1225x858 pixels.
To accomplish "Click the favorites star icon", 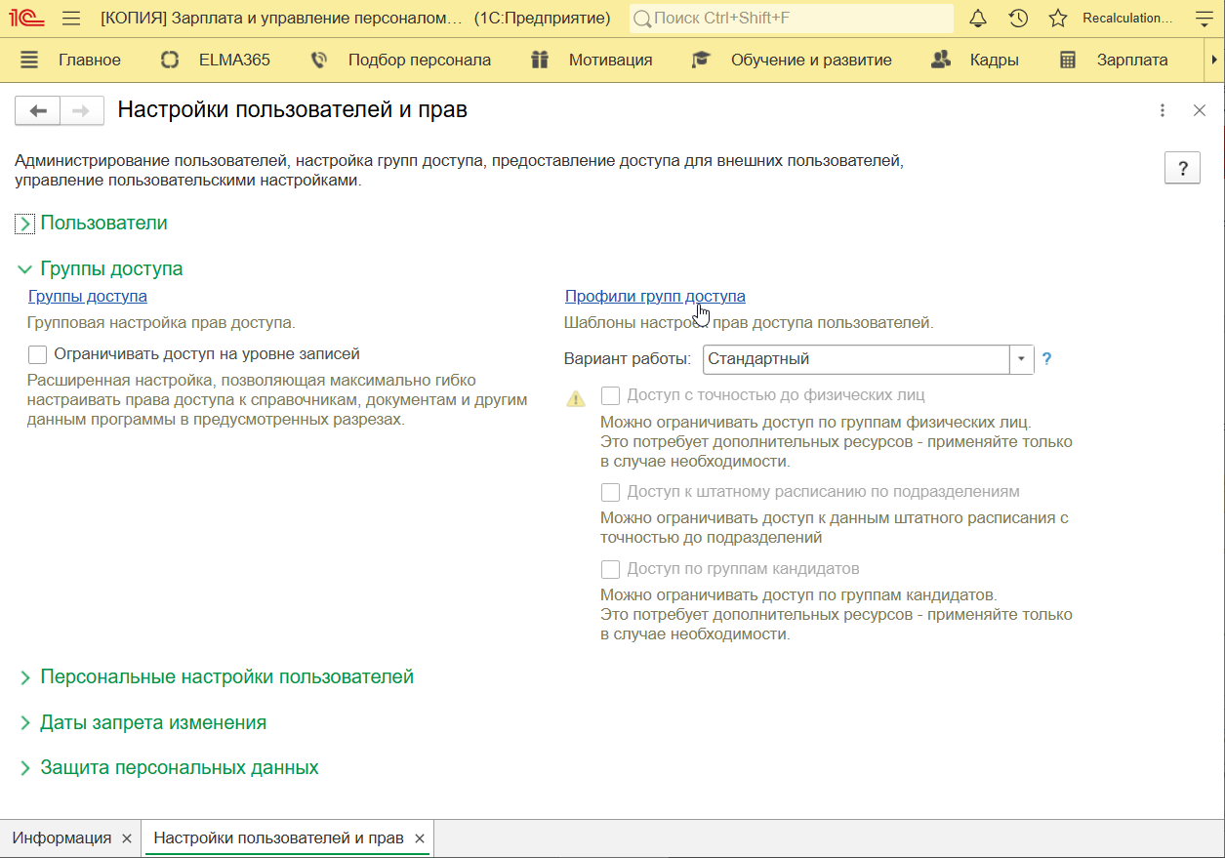I will [x=1057, y=19].
